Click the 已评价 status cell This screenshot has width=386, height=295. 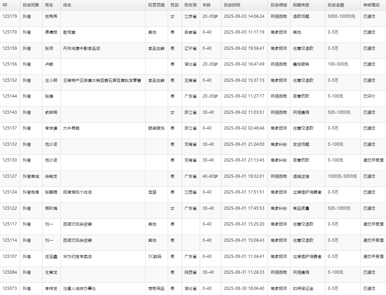point(369,96)
